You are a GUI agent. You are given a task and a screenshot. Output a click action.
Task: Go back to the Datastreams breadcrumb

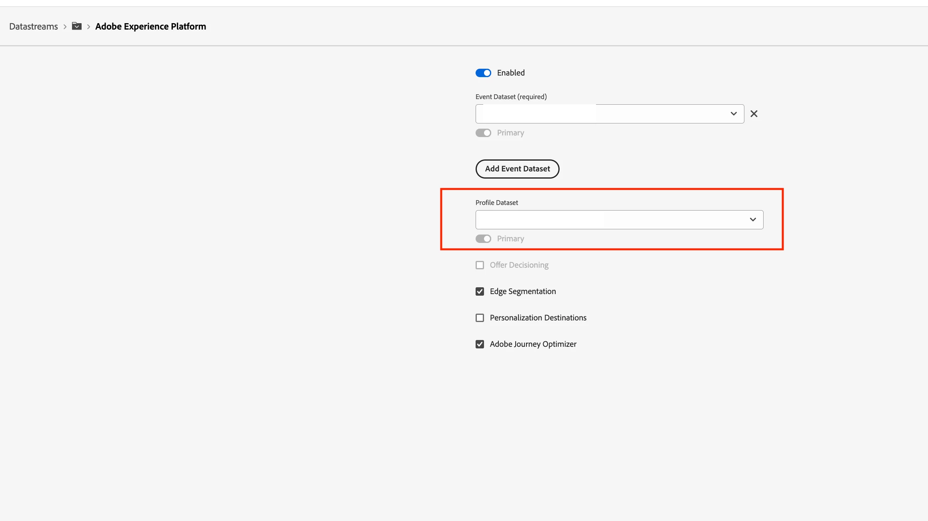point(34,27)
